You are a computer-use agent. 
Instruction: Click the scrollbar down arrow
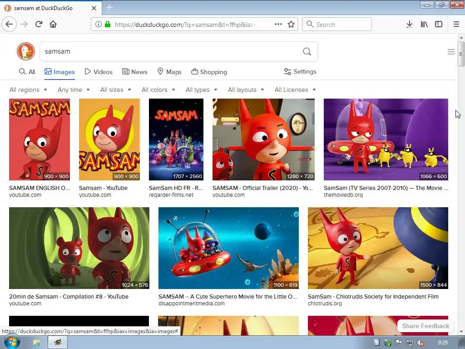(x=461, y=331)
